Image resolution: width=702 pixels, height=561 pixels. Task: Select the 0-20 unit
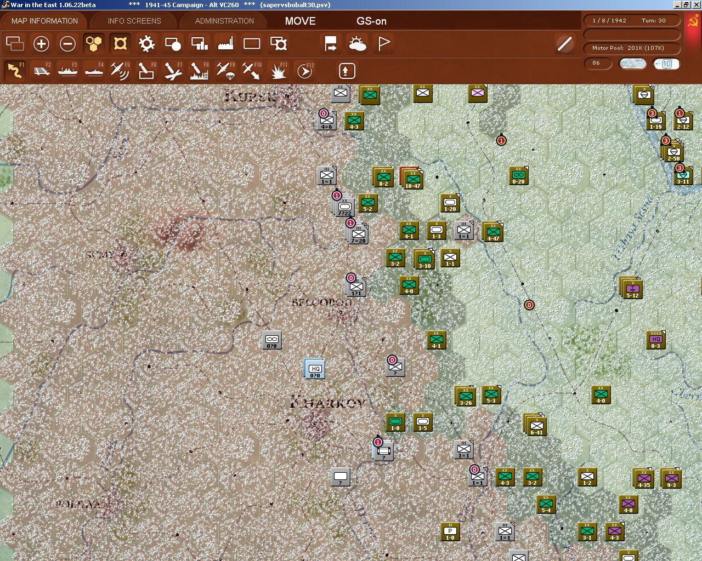click(x=518, y=175)
